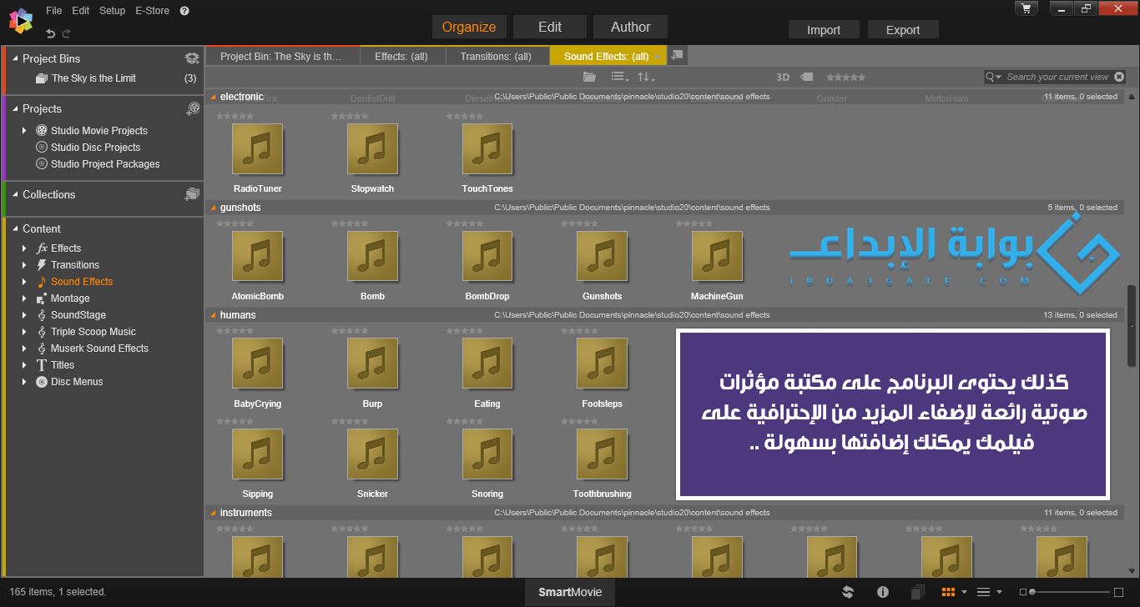Open the shopping cart icon
Viewport: 1140px width, 607px height.
[1027, 8]
